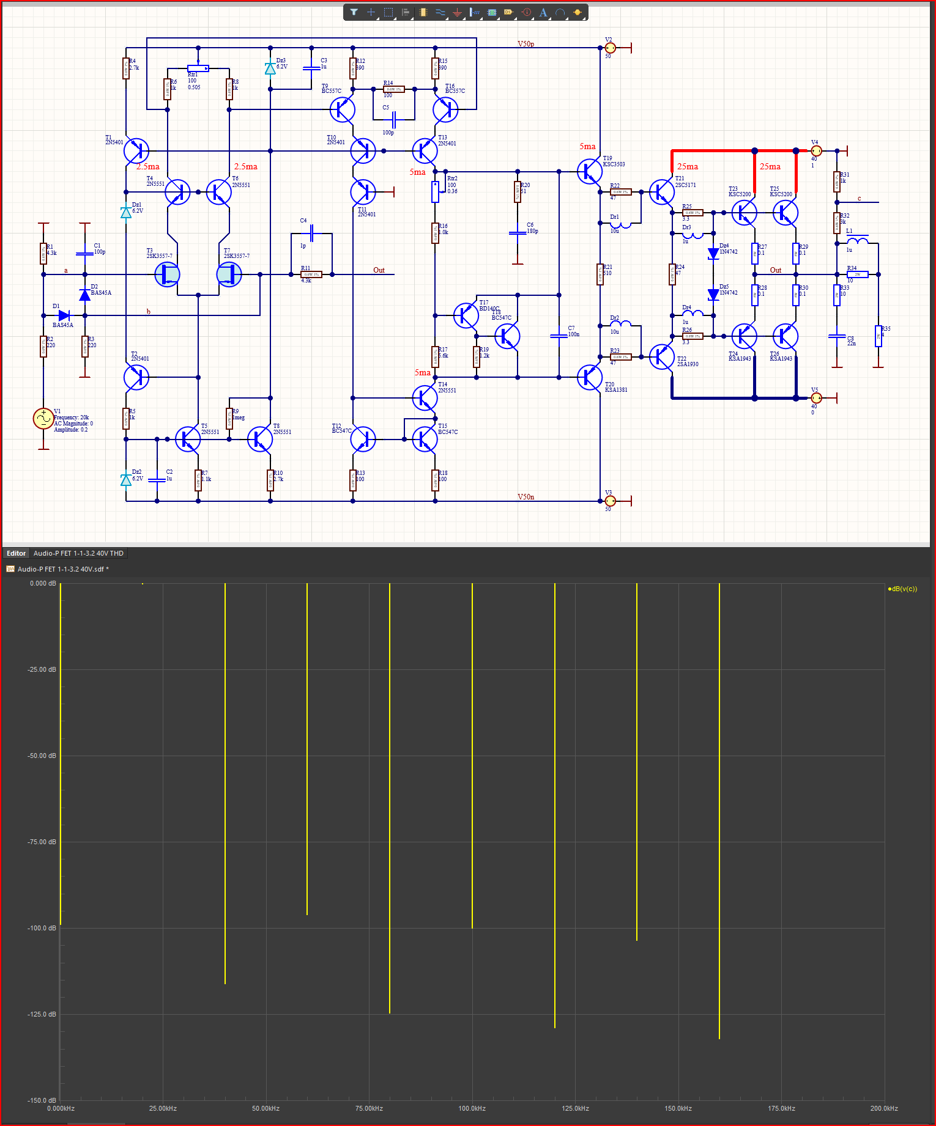
Task: Select transistor T19 KSC3503
Action: click(590, 172)
